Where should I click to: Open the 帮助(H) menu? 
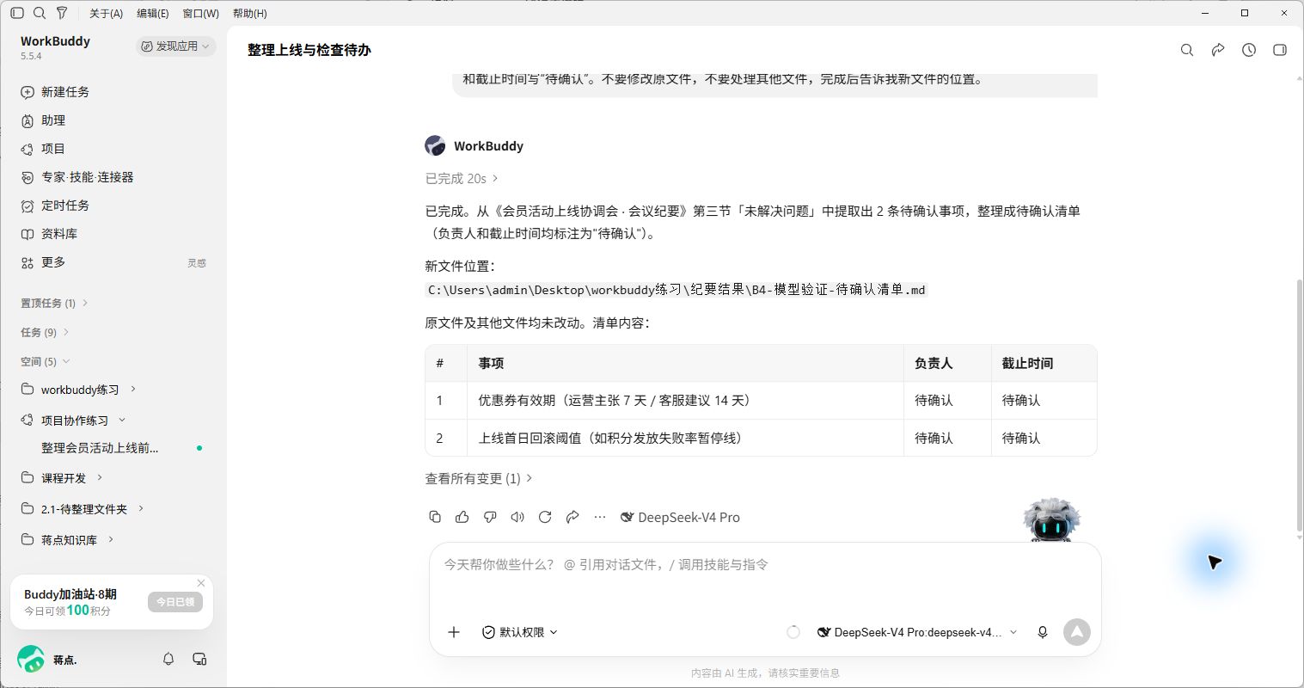(x=250, y=13)
